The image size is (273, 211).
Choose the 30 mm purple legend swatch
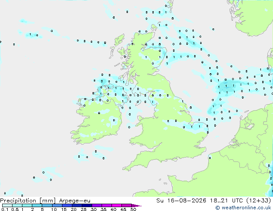(x=97, y=205)
